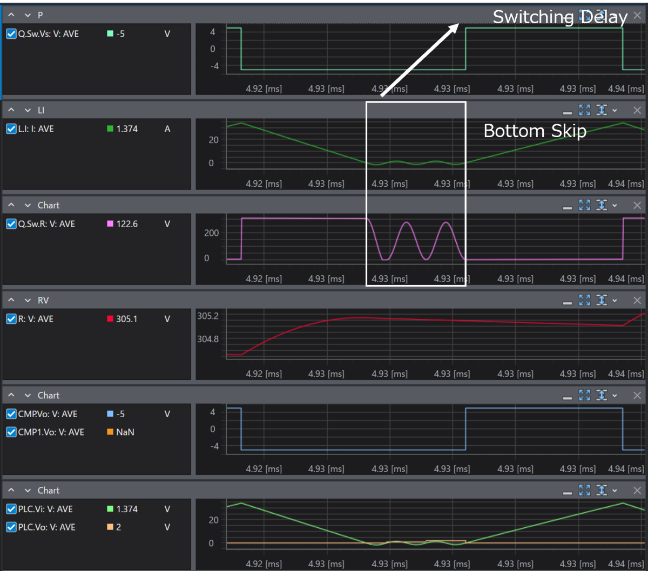Uncheck the Q.Sw.Vs: V: AVE trace

(11, 34)
